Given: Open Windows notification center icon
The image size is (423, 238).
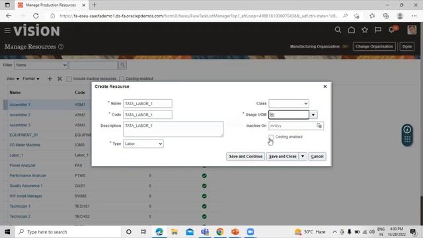Looking at the screenshot, I should [412, 232].
